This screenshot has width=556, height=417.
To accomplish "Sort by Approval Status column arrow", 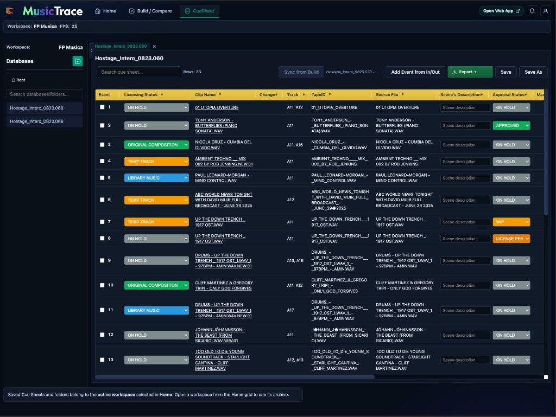I will (526, 94).
